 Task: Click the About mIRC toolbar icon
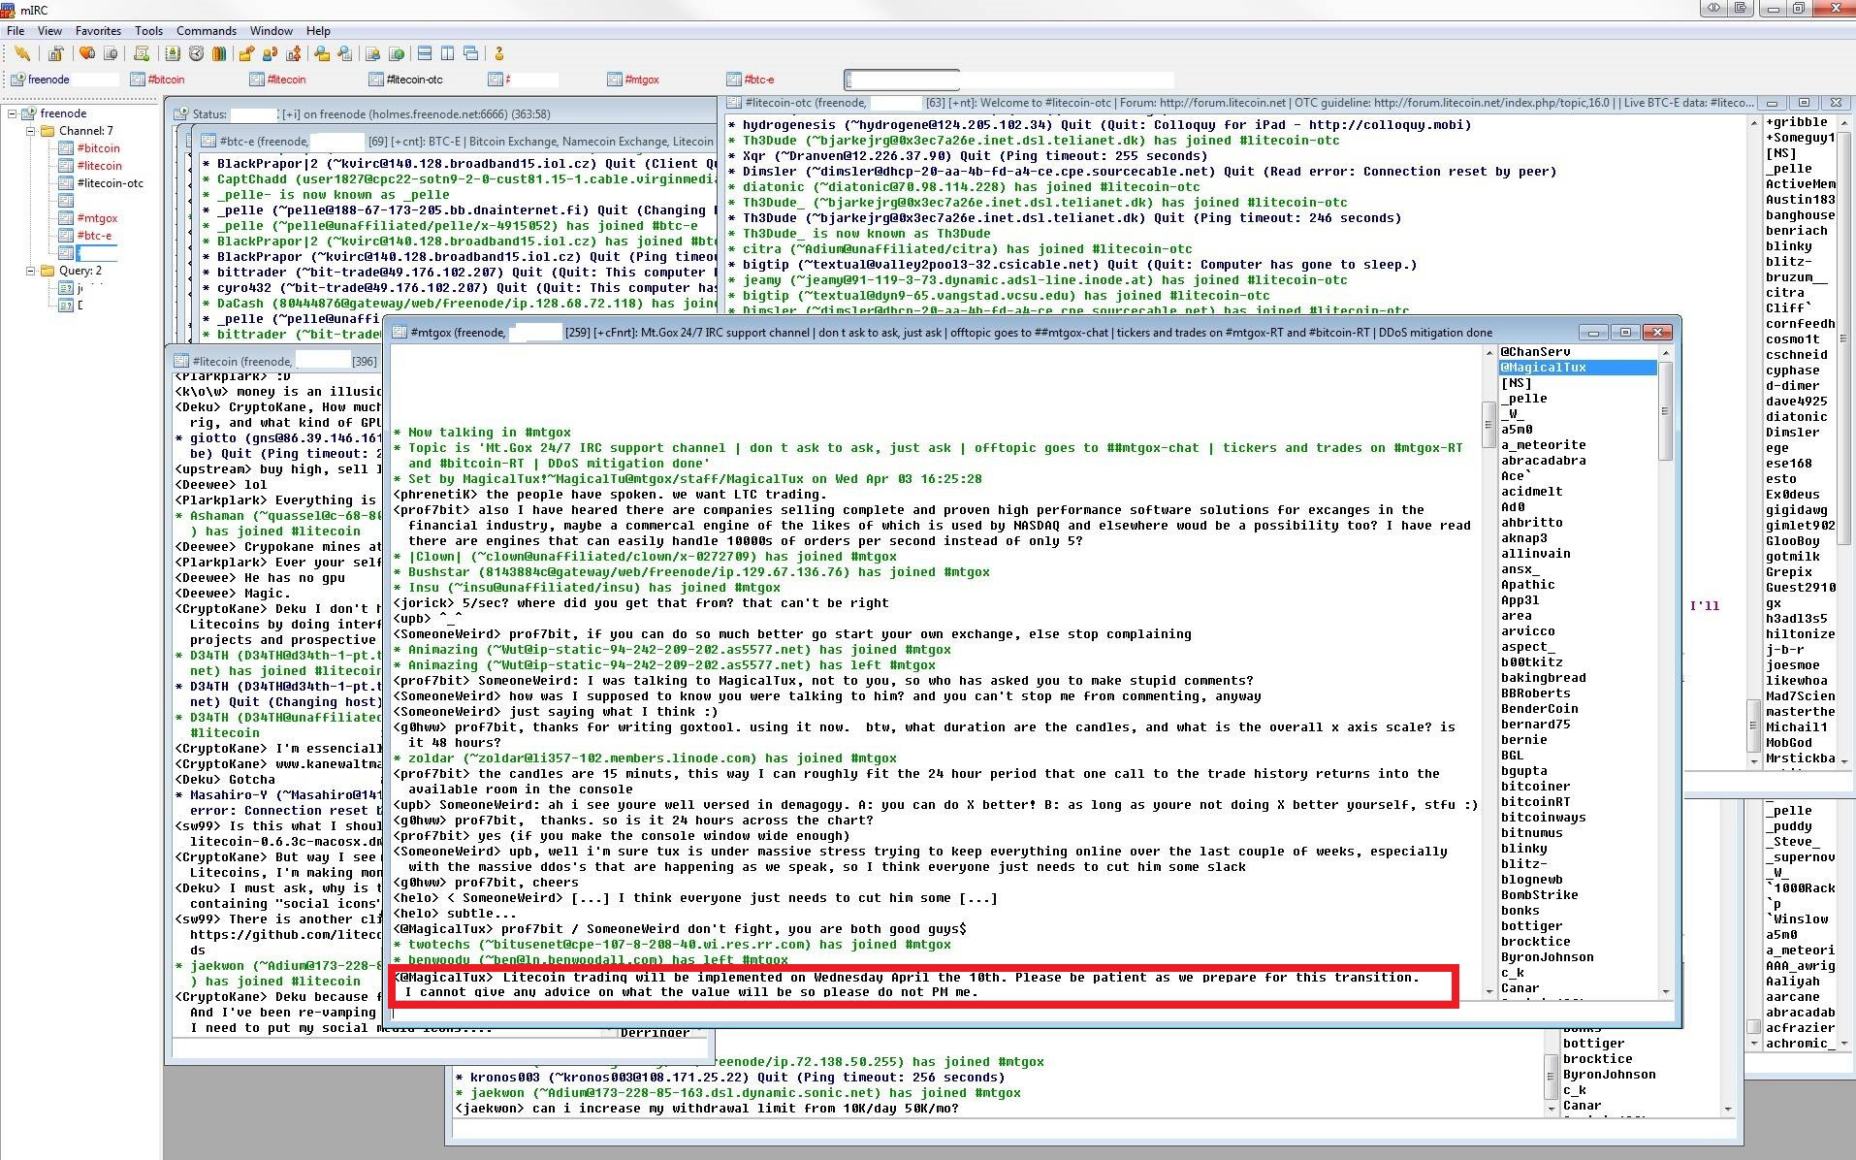tap(499, 54)
